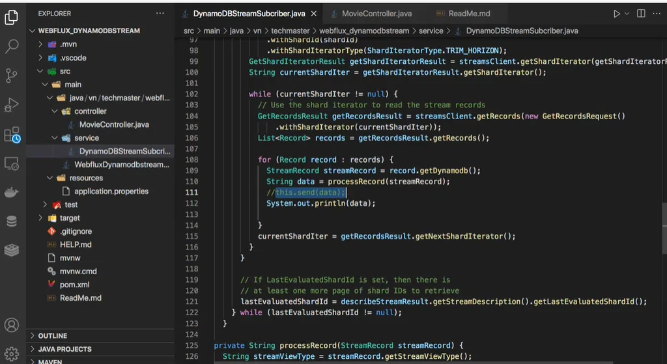
Task: Click the while (currentShardIter != null) line
Action: click(x=323, y=94)
